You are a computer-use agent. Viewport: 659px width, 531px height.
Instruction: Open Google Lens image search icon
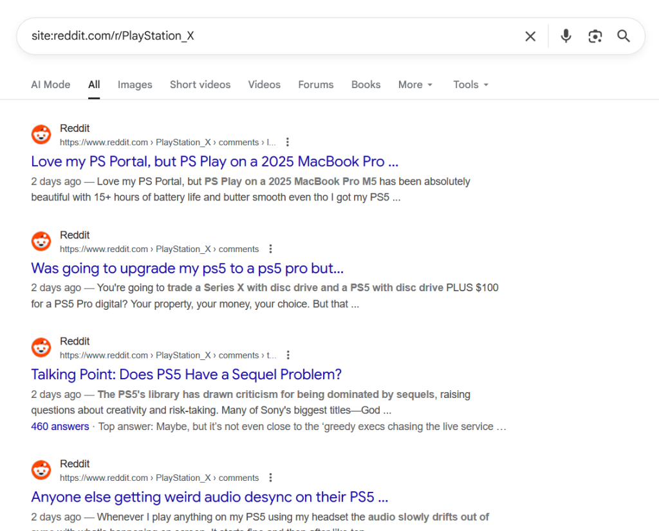(595, 36)
